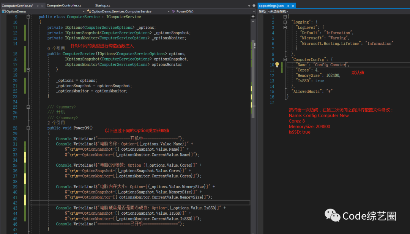Split the editor with the plus icon

[253, 17]
